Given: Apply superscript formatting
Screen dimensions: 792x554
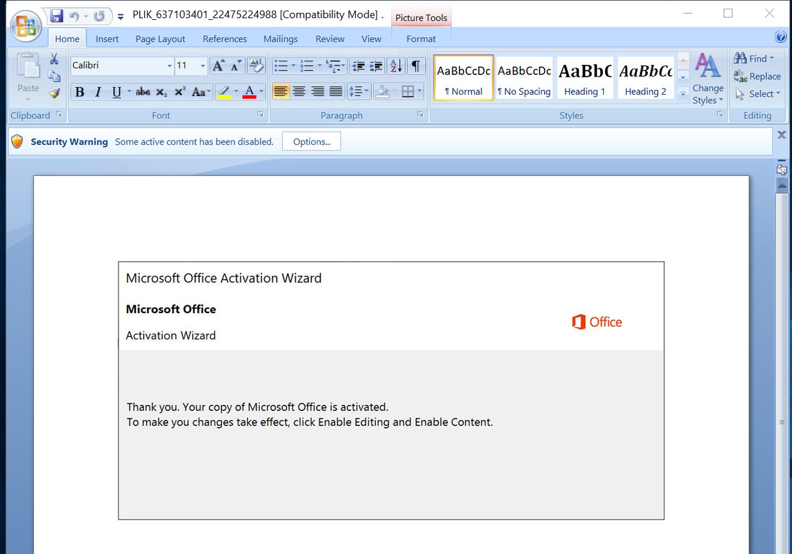Looking at the screenshot, I should point(180,92).
